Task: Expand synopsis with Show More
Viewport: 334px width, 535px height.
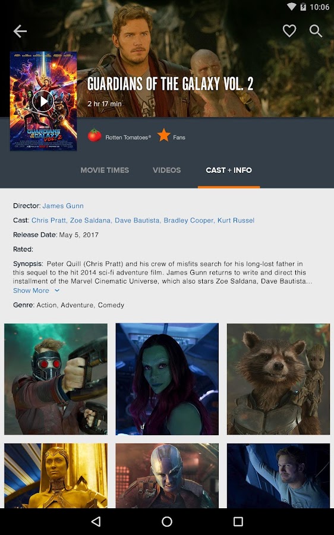Action: (31, 290)
